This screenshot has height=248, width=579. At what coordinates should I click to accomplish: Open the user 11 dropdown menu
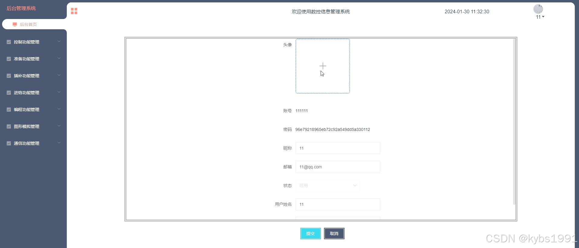point(540,17)
